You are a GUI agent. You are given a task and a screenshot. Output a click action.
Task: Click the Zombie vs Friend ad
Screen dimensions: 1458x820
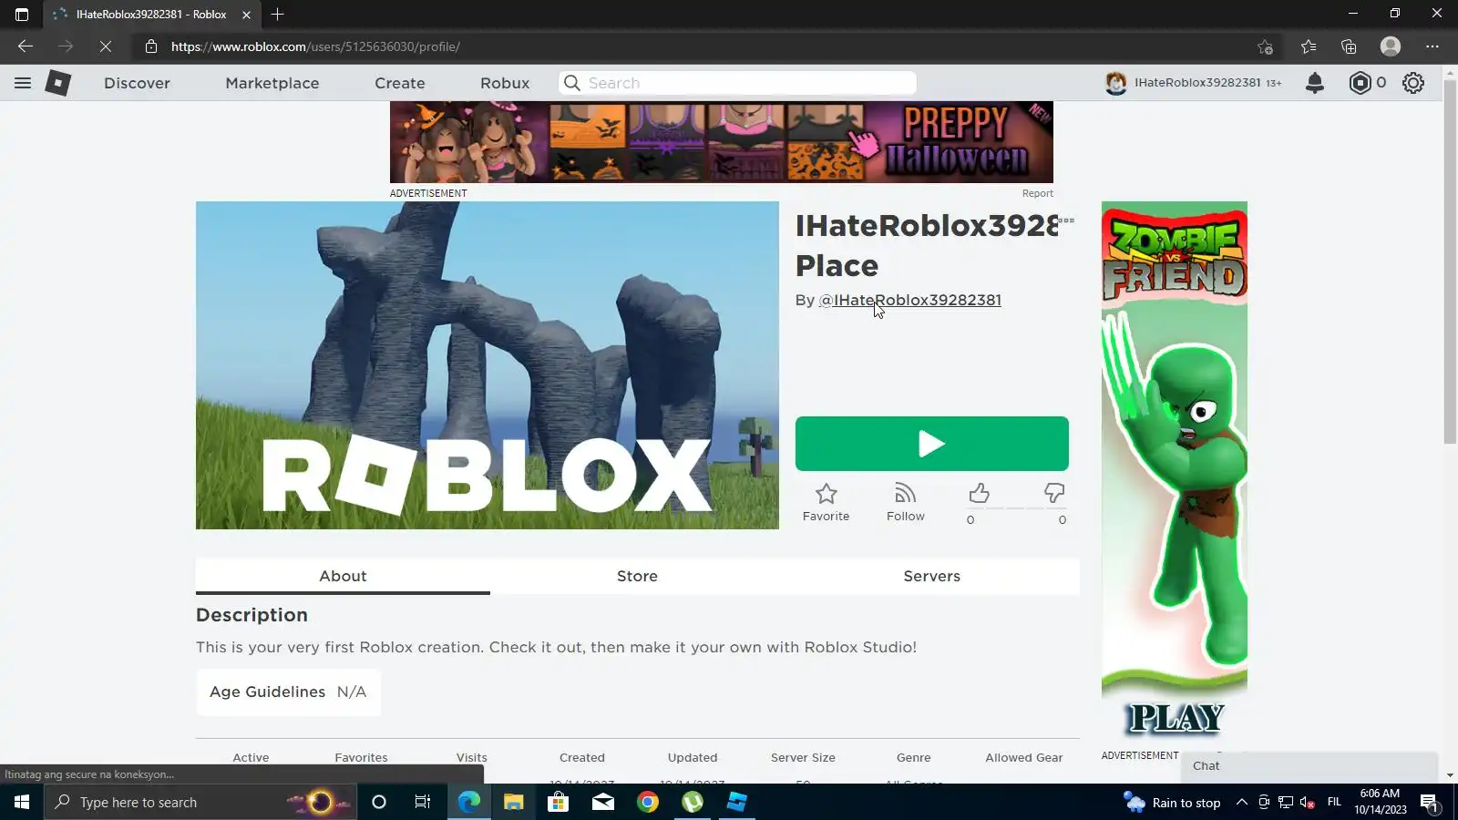1174,474
